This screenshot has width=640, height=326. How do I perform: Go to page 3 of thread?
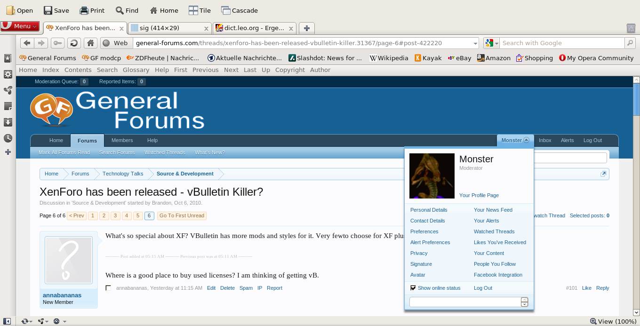click(115, 215)
